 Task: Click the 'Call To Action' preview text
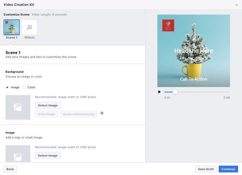194,79
